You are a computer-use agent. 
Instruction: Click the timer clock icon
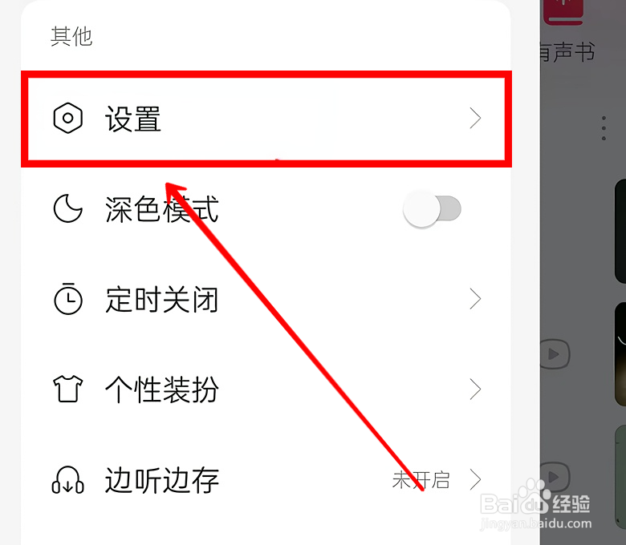68,299
